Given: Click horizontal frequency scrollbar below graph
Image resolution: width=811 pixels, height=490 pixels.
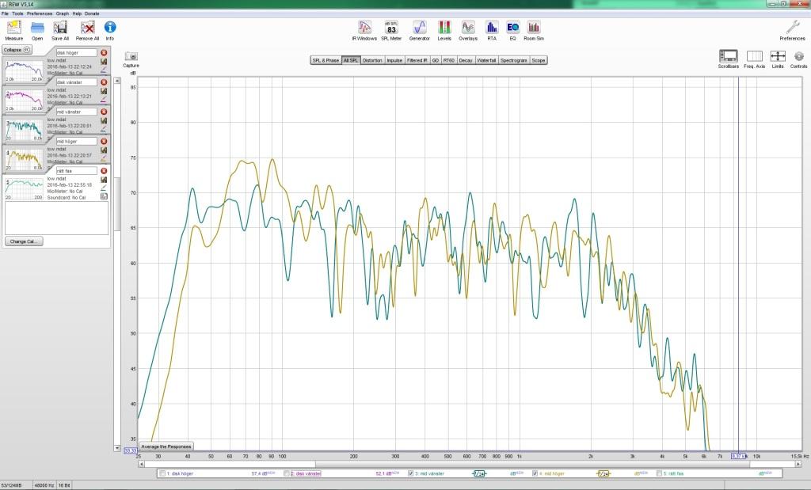Looking at the screenshot, I should pos(470,464).
